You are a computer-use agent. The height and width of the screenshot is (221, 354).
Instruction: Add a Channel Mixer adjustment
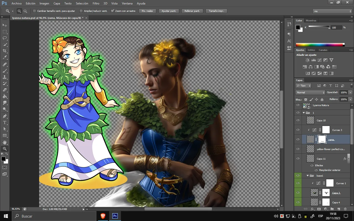click(x=328, y=67)
